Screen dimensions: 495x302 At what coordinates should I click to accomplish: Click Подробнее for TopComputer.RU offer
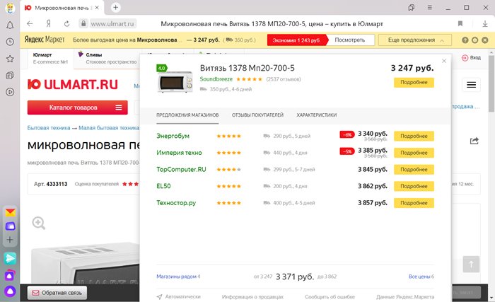click(x=414, y=170)
